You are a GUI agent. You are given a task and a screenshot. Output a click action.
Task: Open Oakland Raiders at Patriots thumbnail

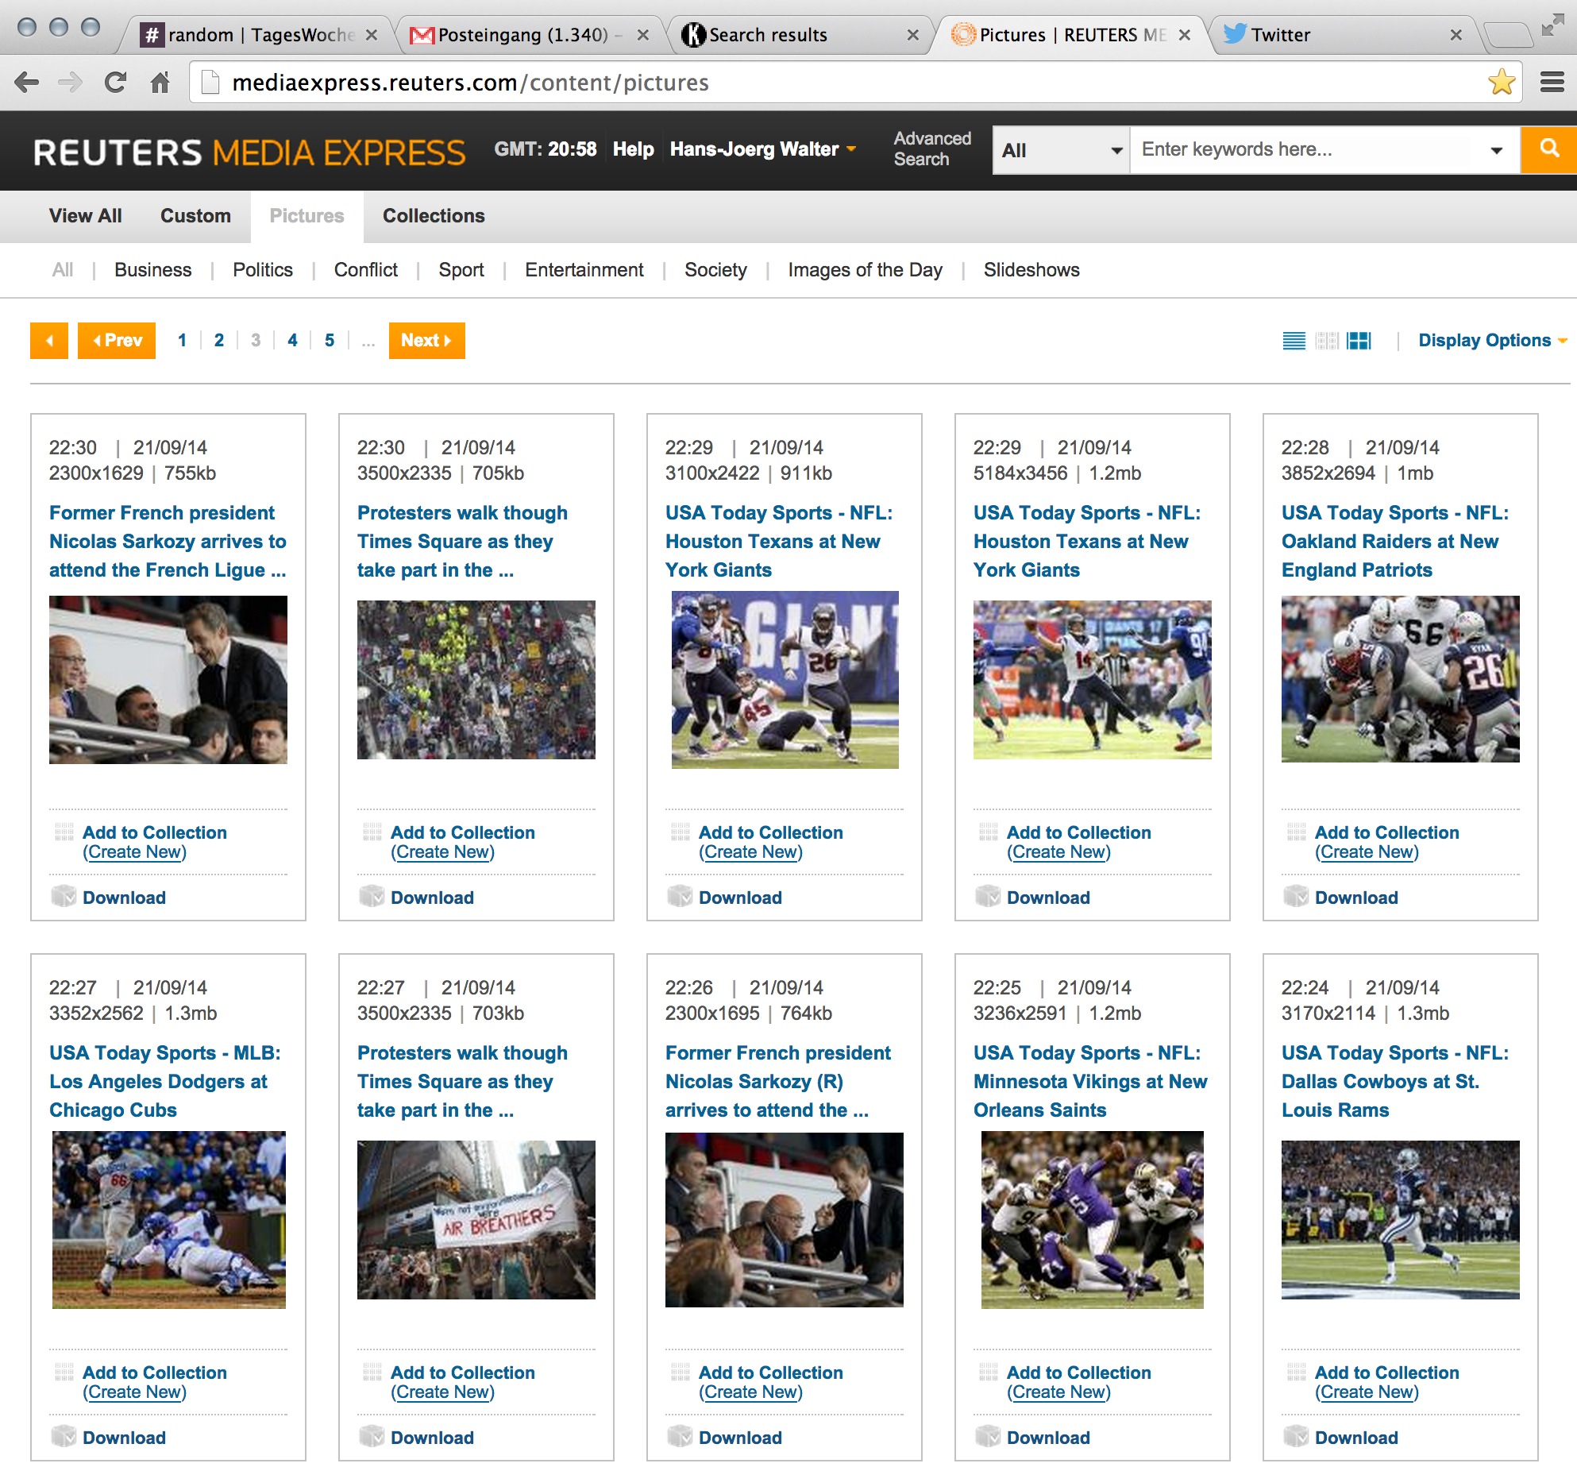[1401, 679]
